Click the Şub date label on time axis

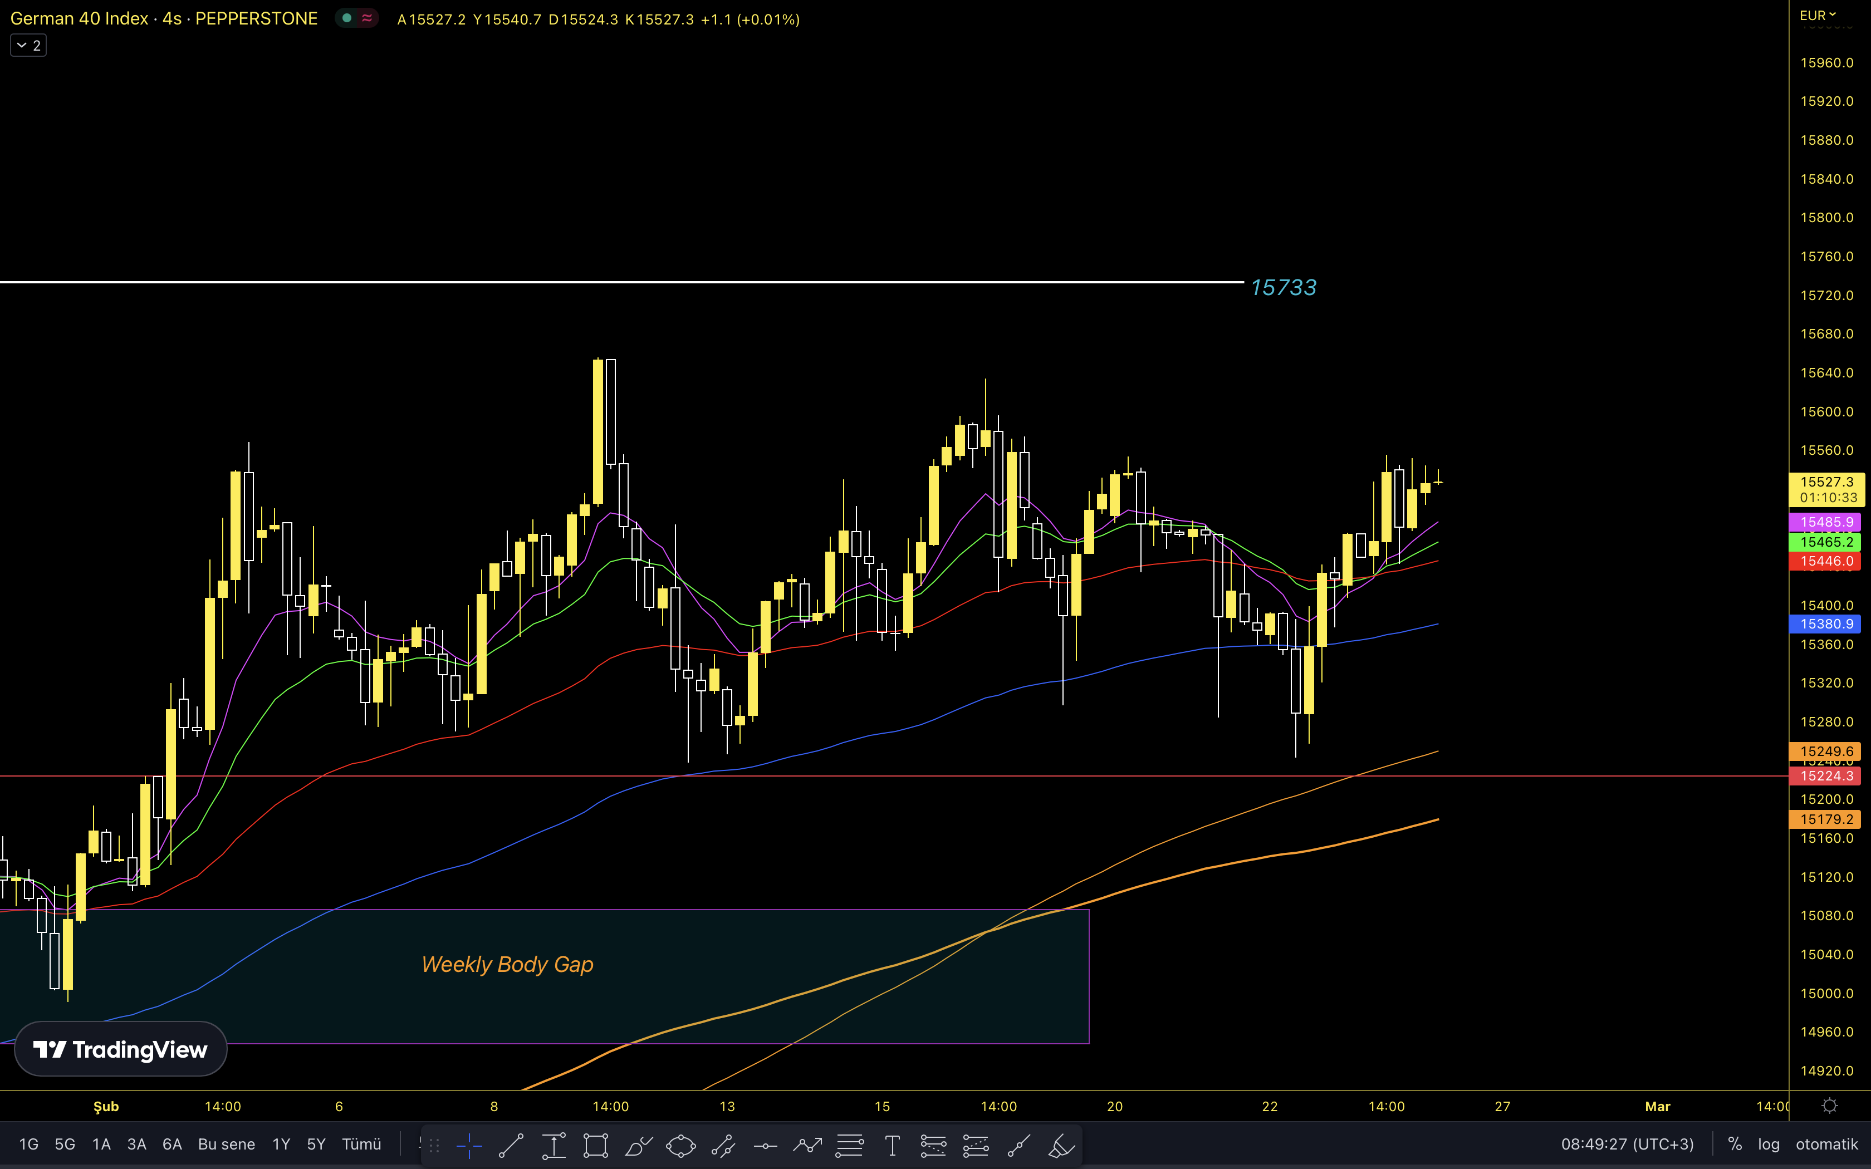pyautogui.click(x=106, y=1107)
